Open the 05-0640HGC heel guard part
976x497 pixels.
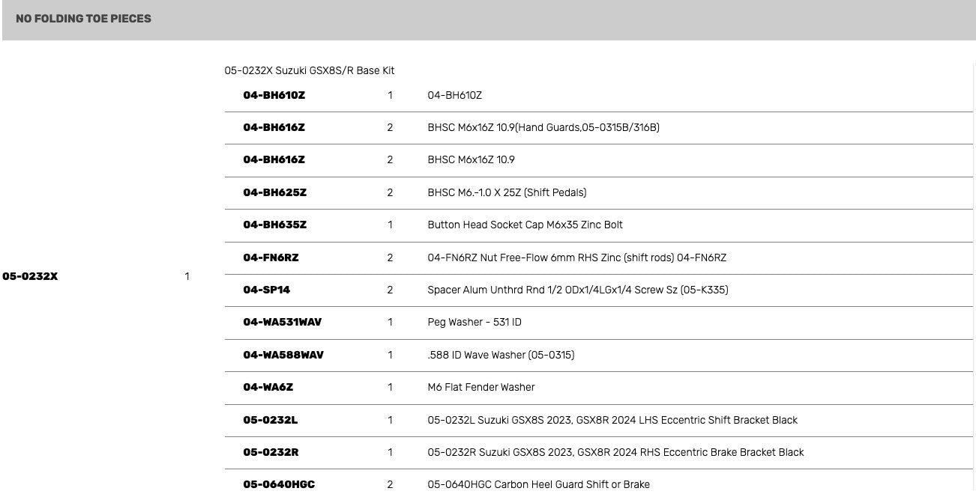[279, 484]
